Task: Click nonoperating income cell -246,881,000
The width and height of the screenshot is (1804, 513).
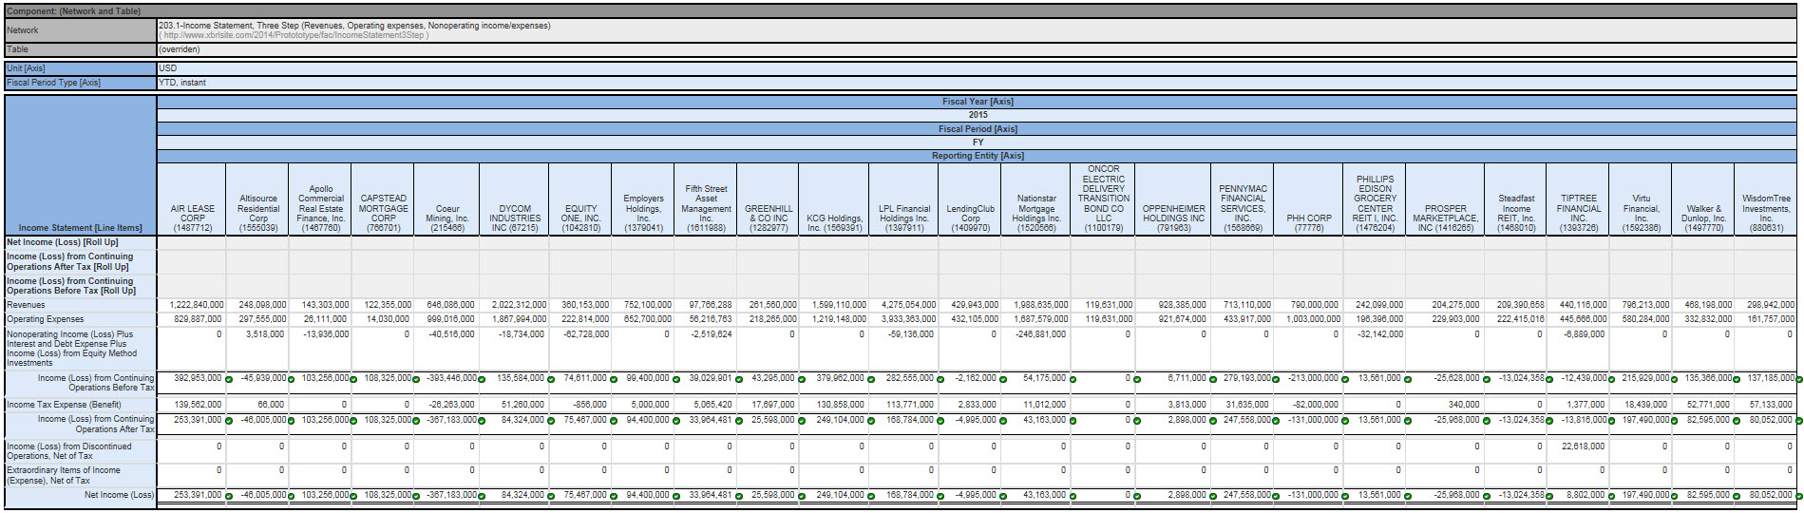Action: coord(1041,333)
